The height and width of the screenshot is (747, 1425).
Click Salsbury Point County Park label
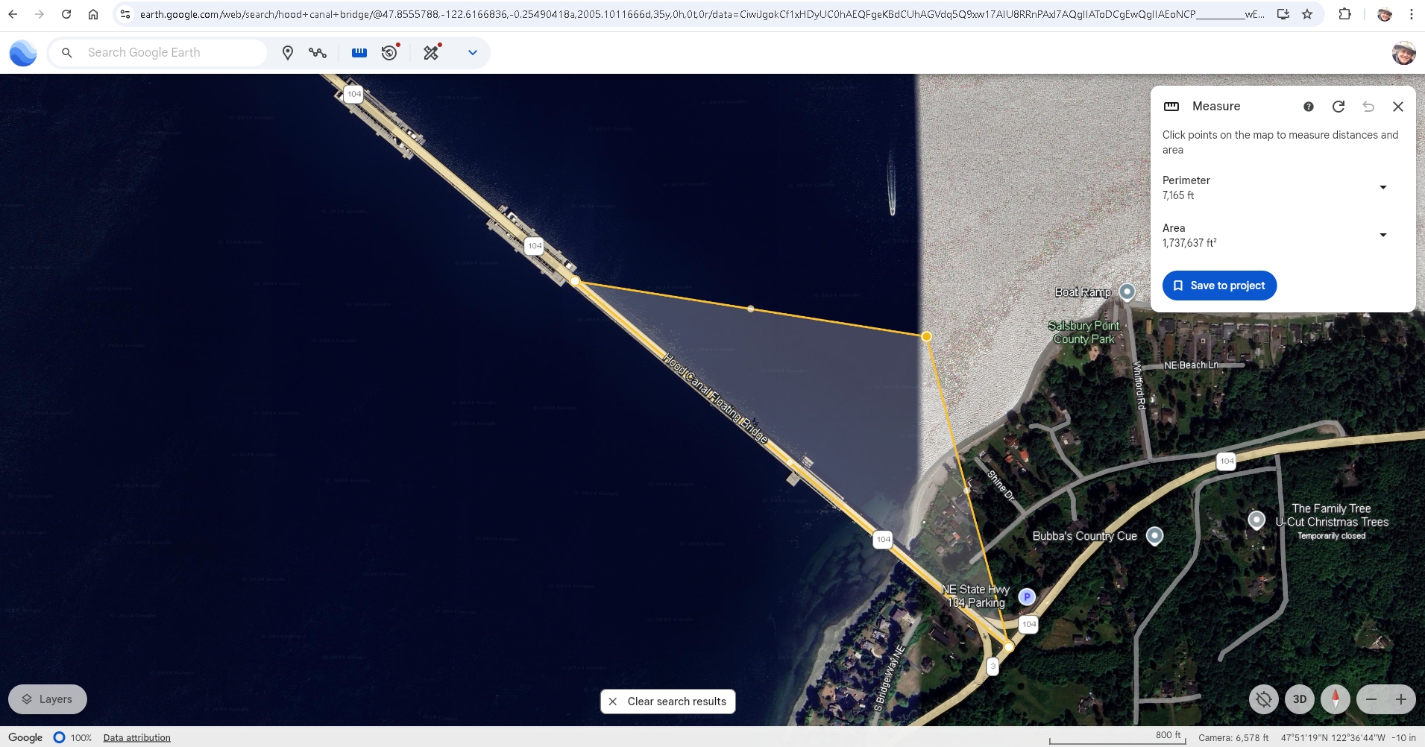[1083, 332]
